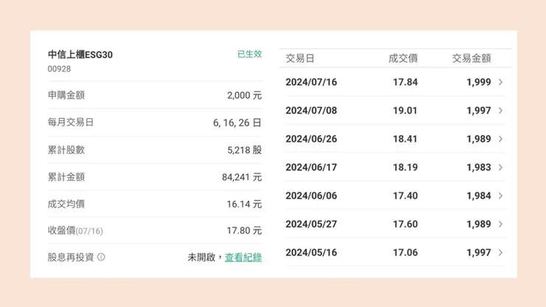
Task: Click the 累計股數 label
Action: 66,150
